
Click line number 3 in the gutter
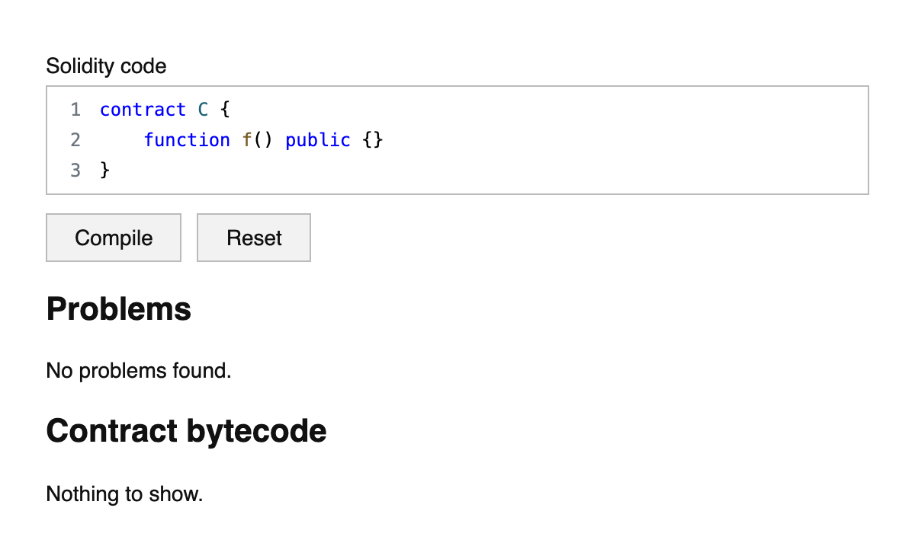(75, 170)
